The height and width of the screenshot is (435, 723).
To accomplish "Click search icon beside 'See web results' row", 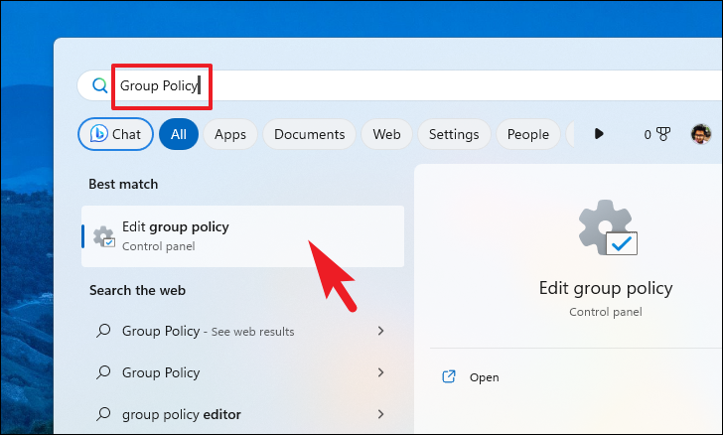I will click(103, 331).
